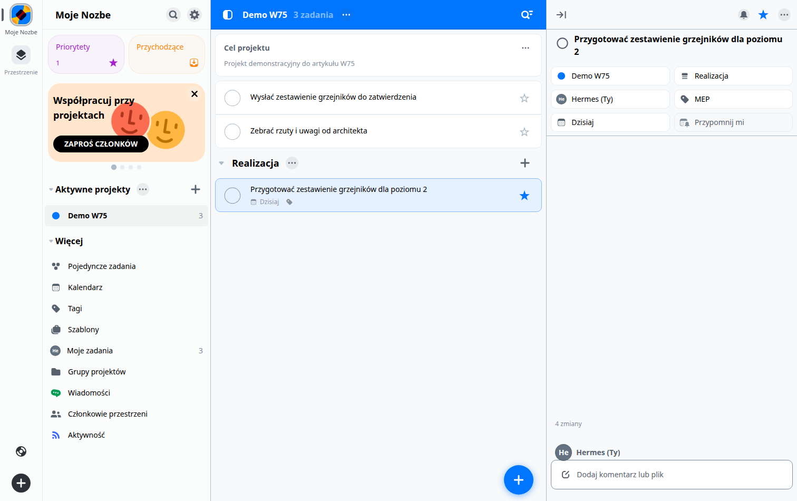
Task: Open the Priorytety card
Action: (x=86, y=54)
